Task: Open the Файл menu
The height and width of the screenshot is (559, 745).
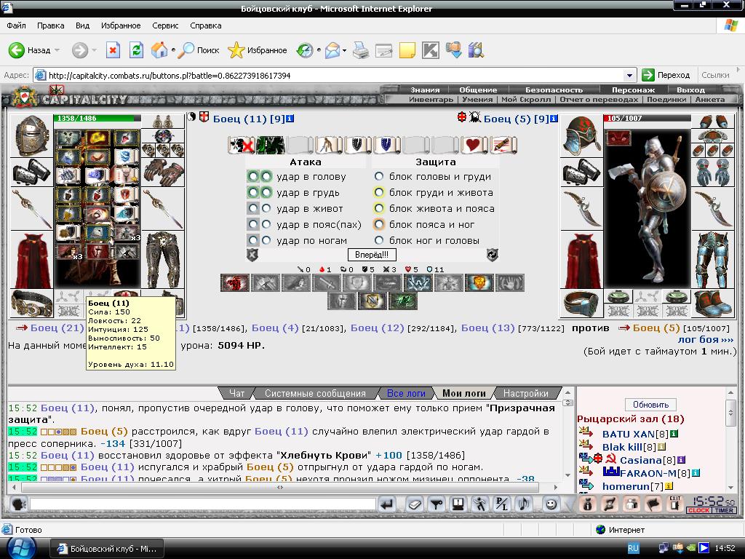Action: pos(16,25)
